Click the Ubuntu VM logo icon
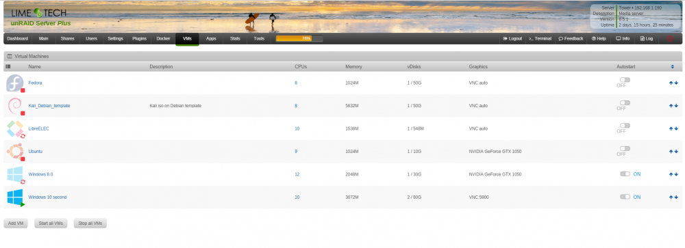This screenshot has width=685, height=248. [15, 151]
